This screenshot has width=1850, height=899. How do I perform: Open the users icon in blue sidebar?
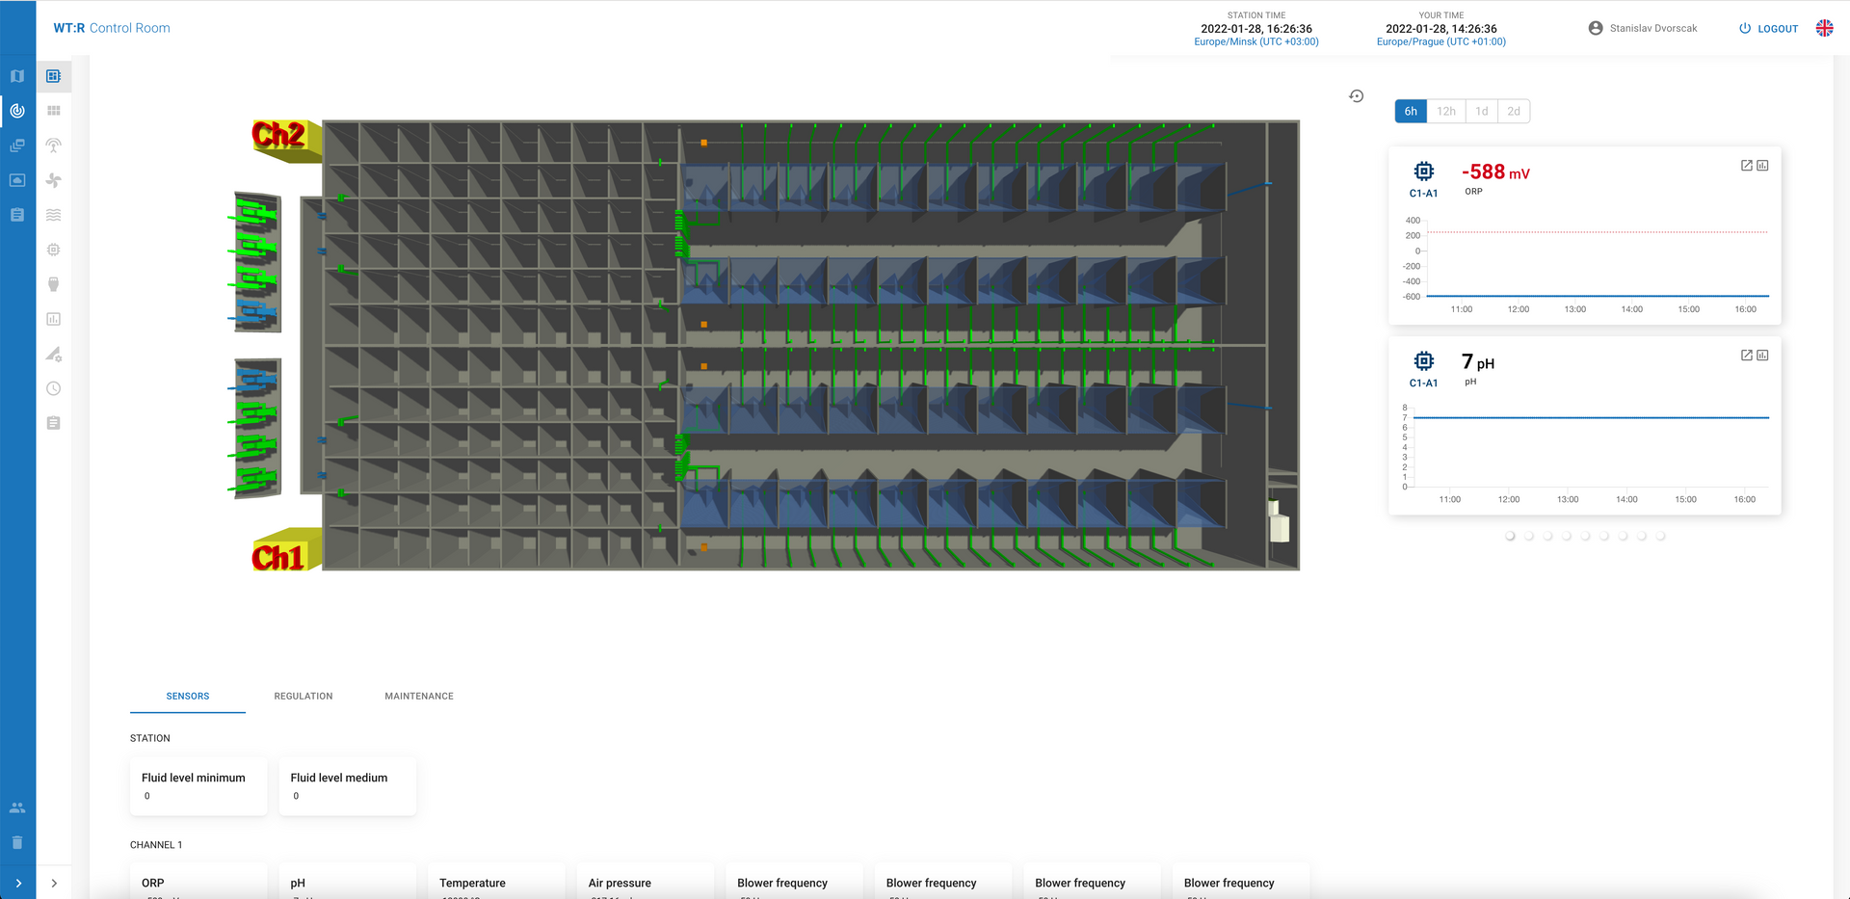click(x=17, y=807)
